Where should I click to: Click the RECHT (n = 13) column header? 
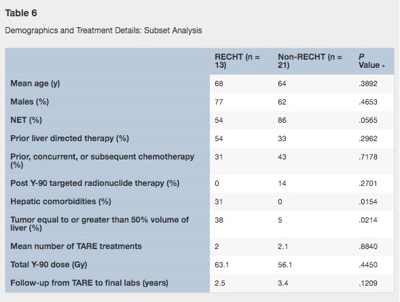(x=237, y=61)
